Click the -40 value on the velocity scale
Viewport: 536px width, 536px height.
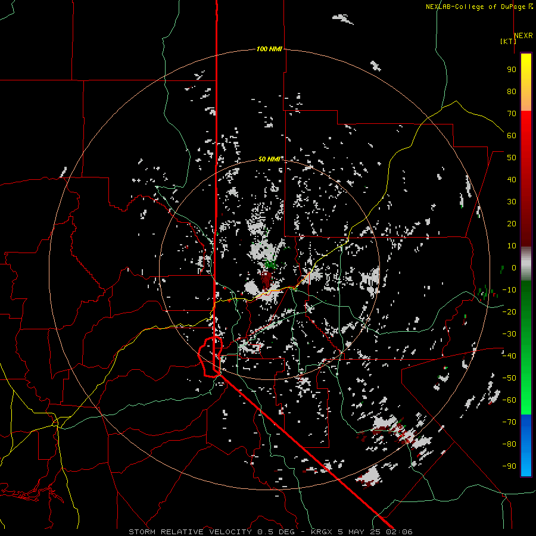(509, 356)
